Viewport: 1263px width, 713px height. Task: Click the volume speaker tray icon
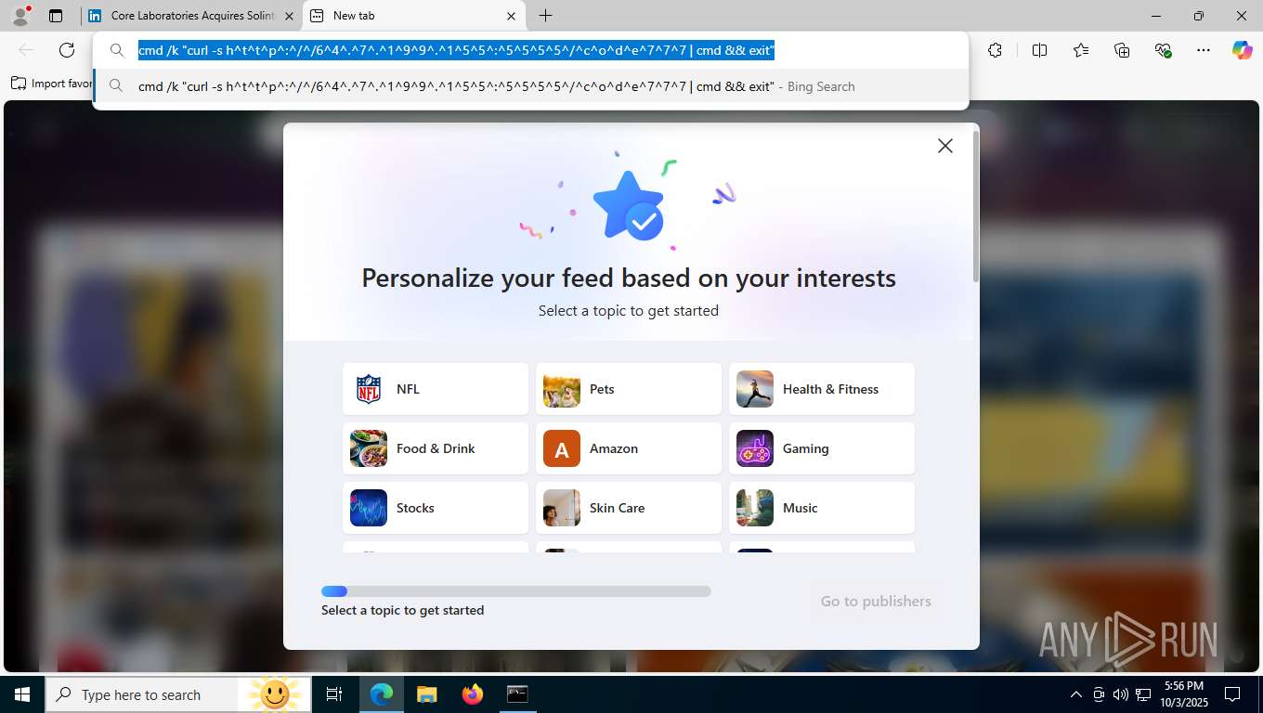[1121, 694]
